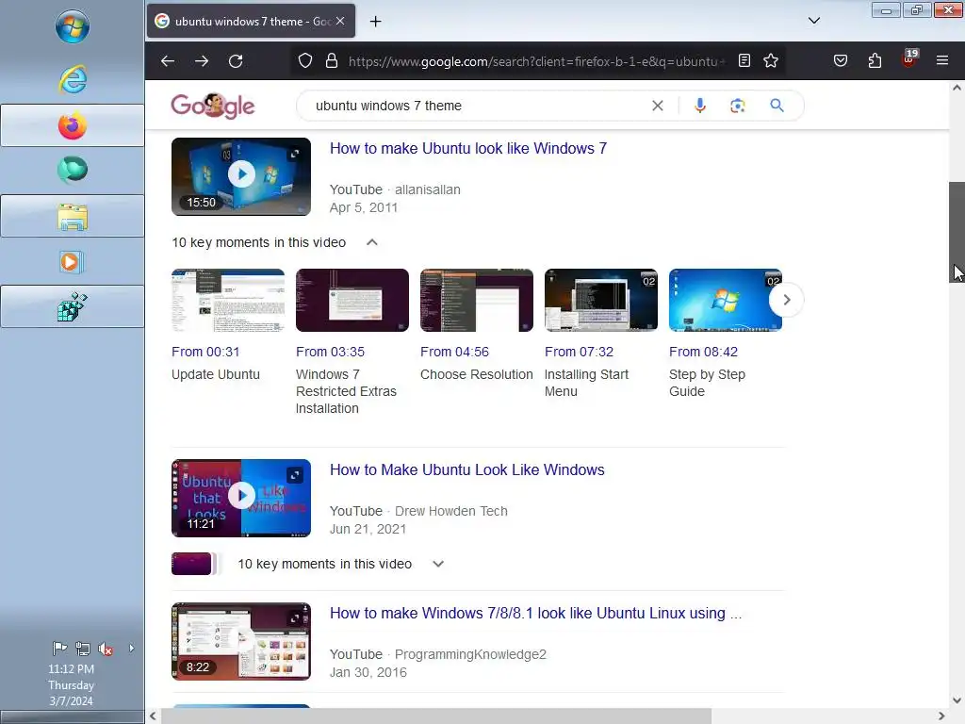Screen dimensions: 965x724
Task: Play the 15:50 video thumbnail
Action: (x=241, y=176)
